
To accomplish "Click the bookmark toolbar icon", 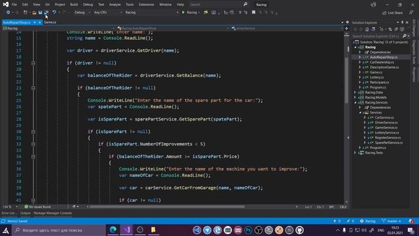I will click(x=253, y=12).
